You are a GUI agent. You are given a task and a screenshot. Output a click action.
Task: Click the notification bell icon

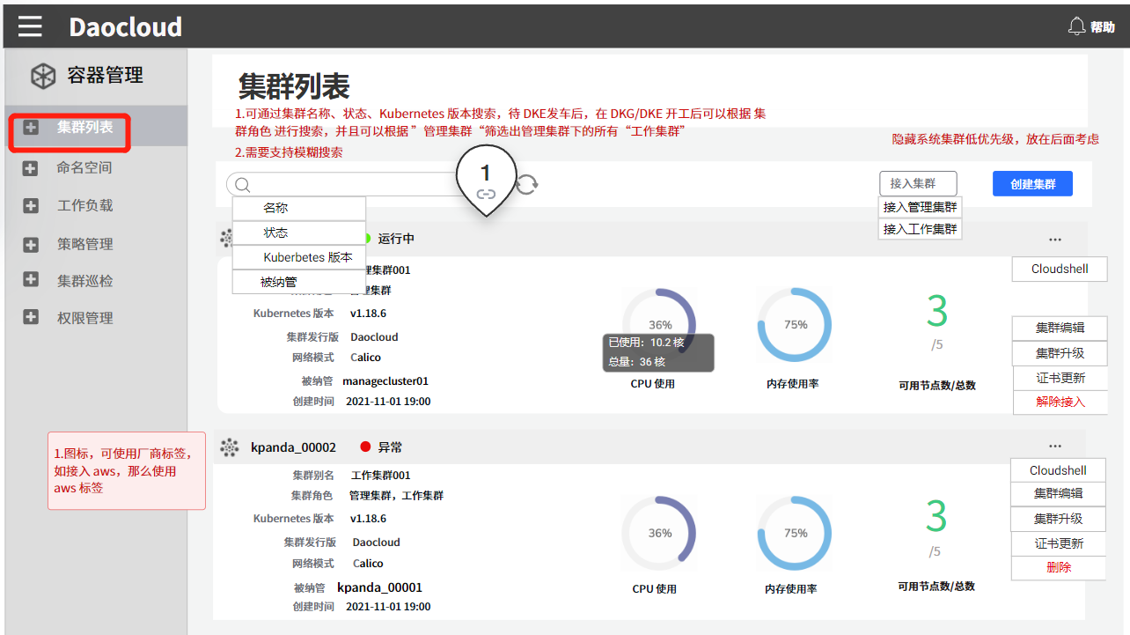1076,26
